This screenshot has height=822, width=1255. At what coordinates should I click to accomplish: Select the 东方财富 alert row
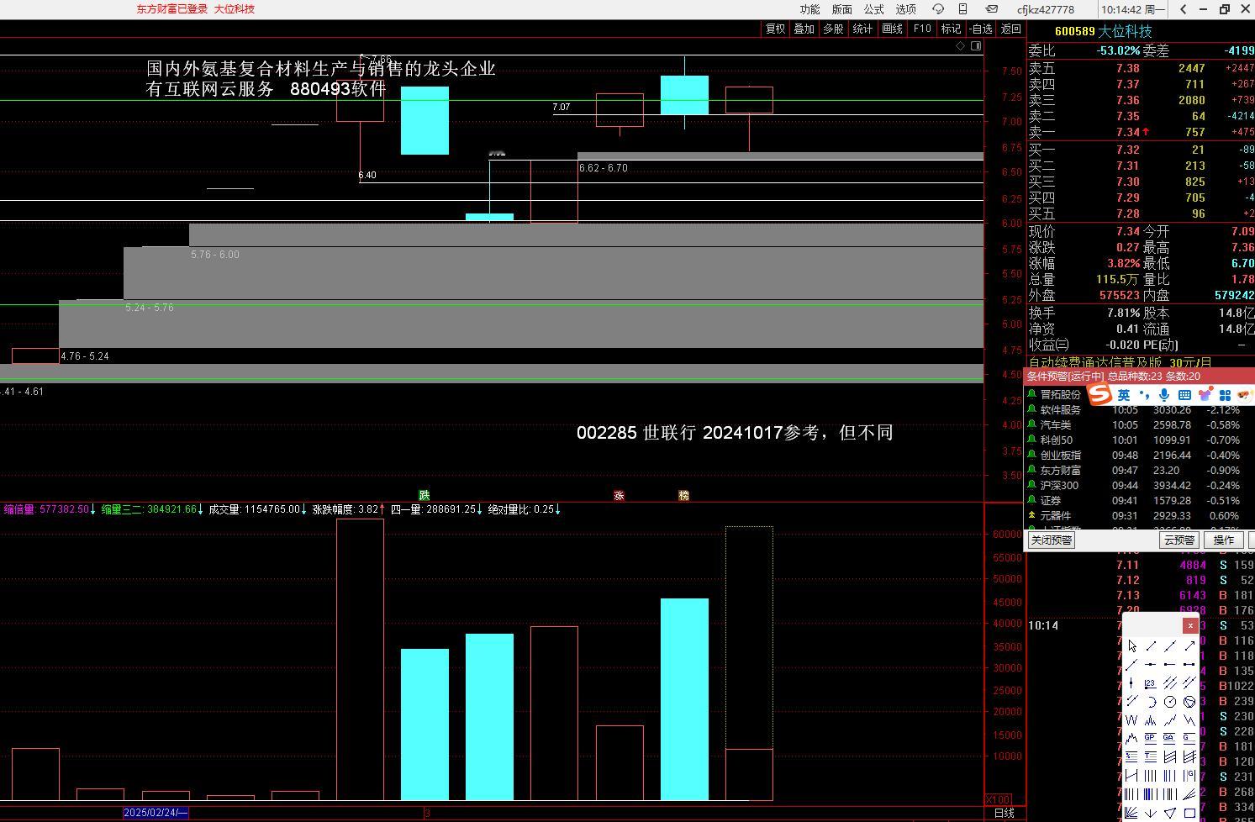1139,471
